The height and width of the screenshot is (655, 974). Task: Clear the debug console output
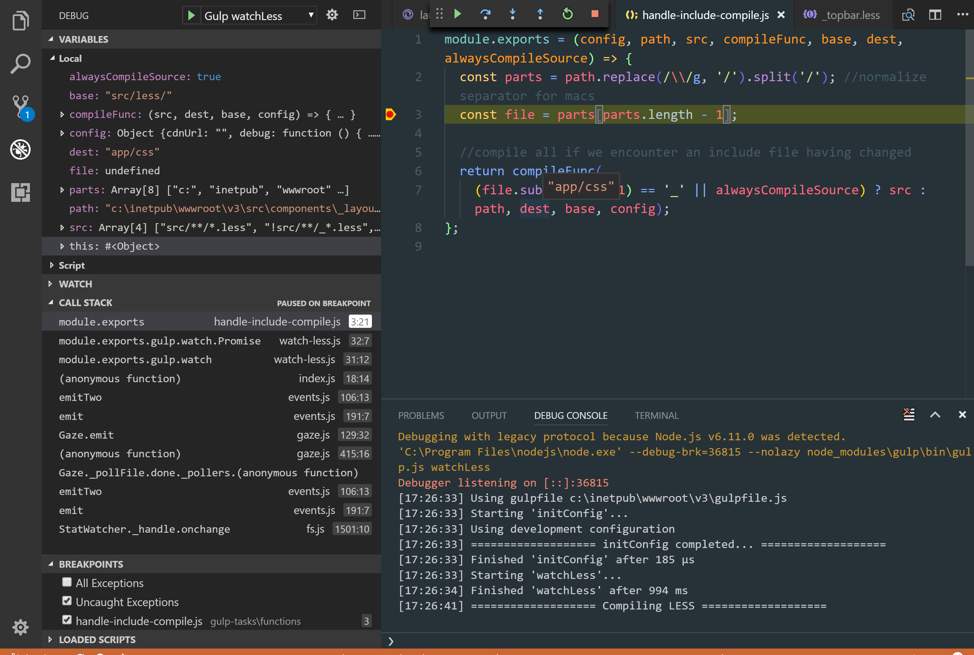click(x=909, y=414)
